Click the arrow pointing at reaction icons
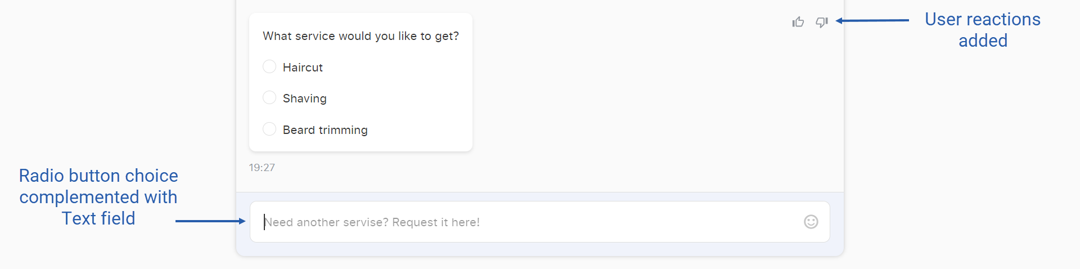Image resolution: width=1080 pixels, height=269 pixels. coord(872,20)
